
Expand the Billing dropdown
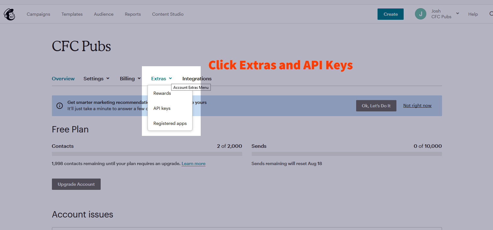pos(130,78)
